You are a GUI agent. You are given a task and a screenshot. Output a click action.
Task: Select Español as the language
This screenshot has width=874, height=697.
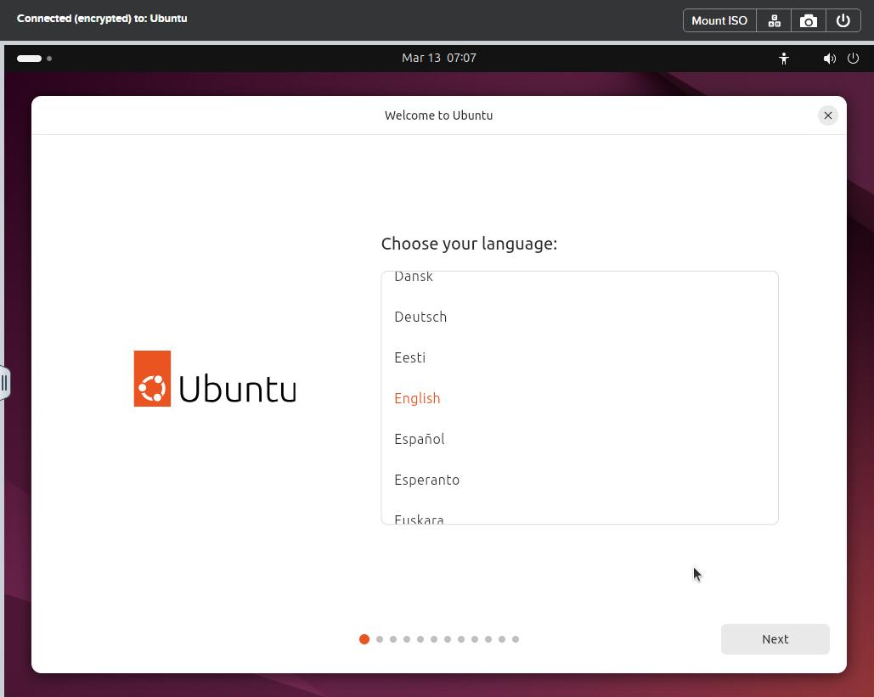579,438
